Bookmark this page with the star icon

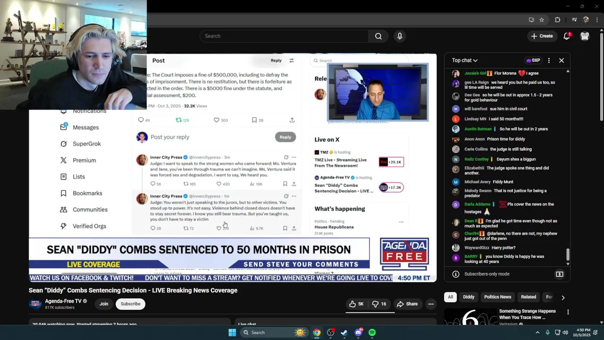coord(542,20)
